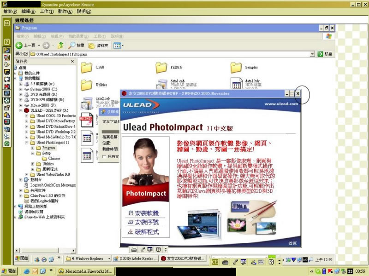This screenshot has width=369, height=276.
Task: Open Internet Explorer from the local quick launch
Action: coord(27,271)
